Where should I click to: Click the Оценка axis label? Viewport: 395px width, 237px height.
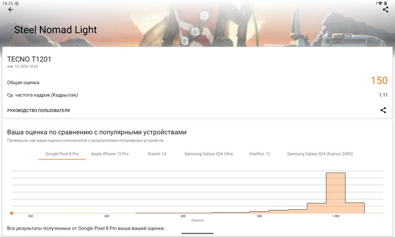pos(197,220)
